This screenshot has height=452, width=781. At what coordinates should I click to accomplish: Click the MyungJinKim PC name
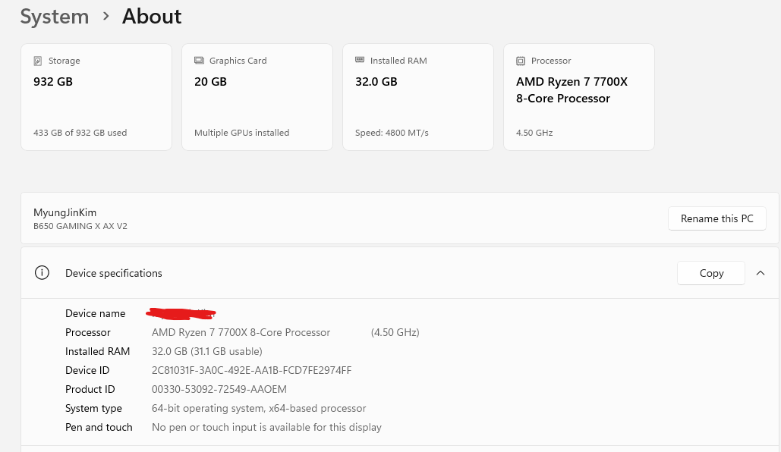[x=65, y=212]
